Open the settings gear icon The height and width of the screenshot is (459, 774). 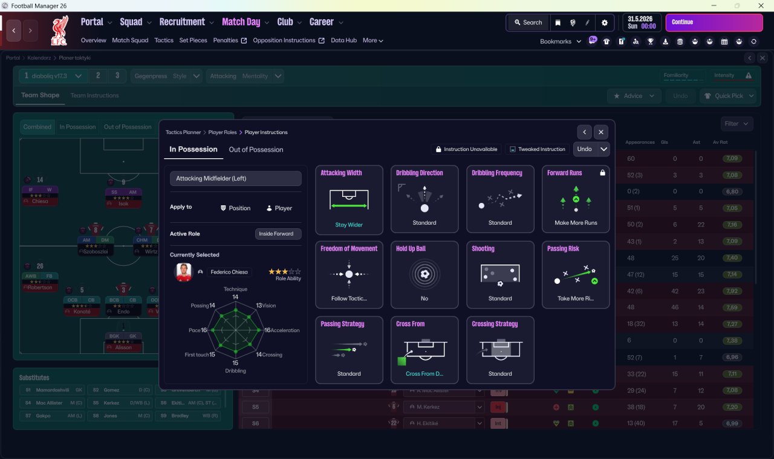coord(605,22)
